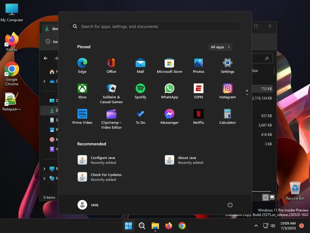Show hidden system tray icons
This screenshot has height=233, width=310.
(256, 226)
